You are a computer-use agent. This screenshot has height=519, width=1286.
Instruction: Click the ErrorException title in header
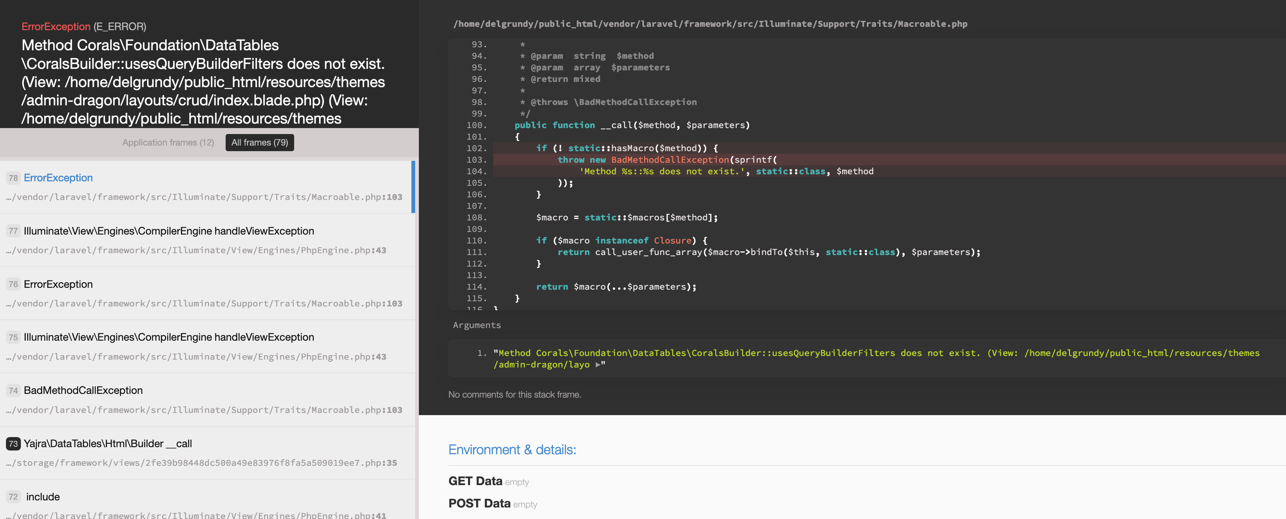[x=56, y=26]
